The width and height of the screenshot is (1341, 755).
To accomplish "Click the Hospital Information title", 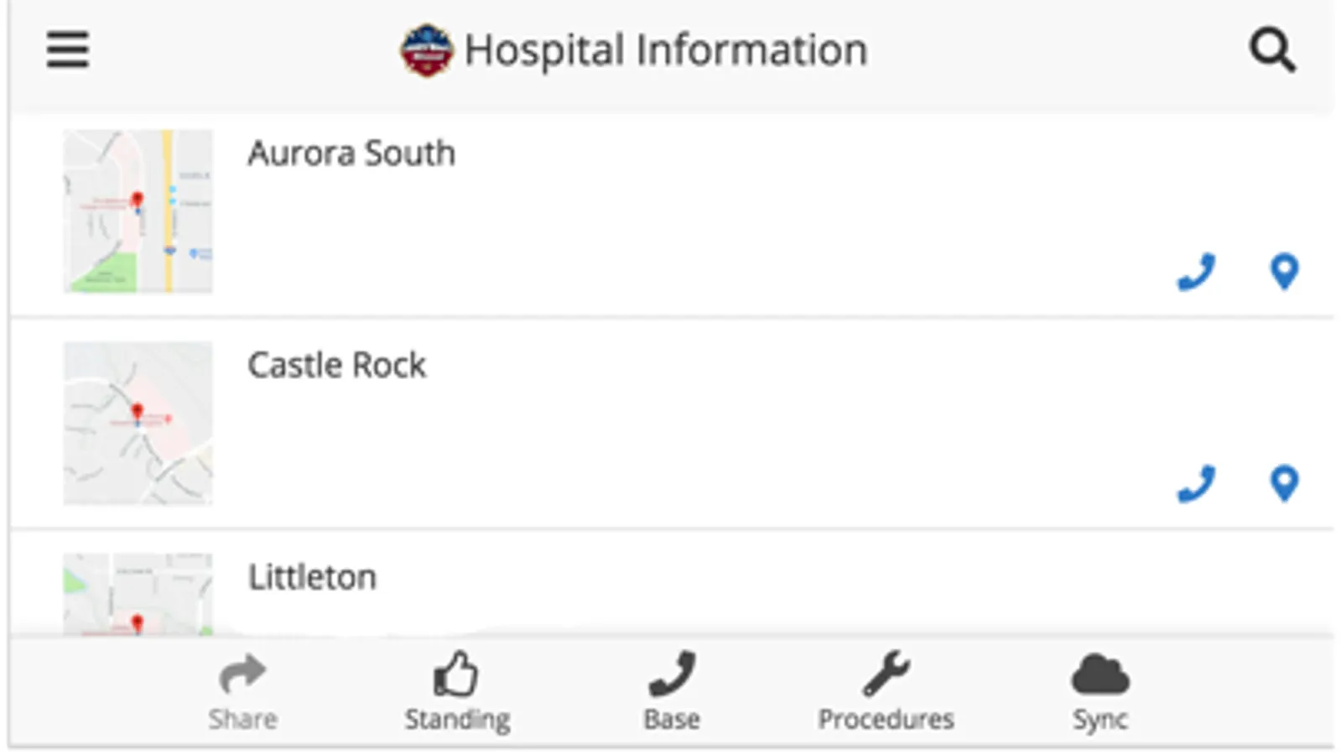I will [x=666, y=50].
